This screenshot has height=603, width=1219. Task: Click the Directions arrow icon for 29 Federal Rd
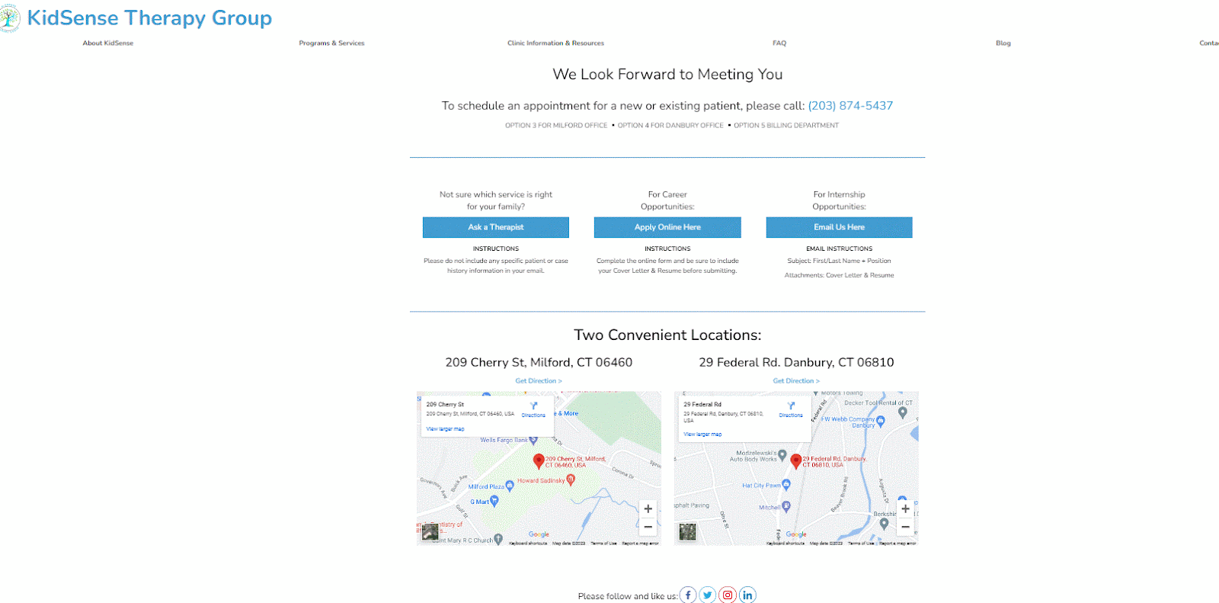pos(791,406)
